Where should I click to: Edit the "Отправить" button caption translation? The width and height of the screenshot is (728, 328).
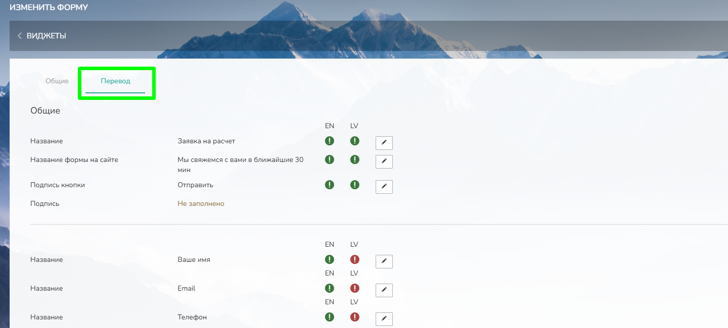coord(384,187)
